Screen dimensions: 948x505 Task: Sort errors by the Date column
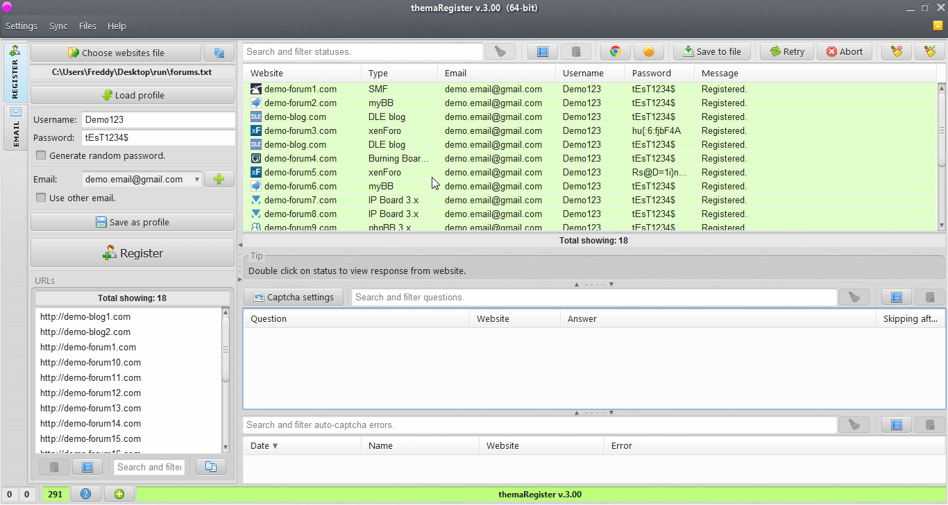pyautogui.click(x=302, y=445)
